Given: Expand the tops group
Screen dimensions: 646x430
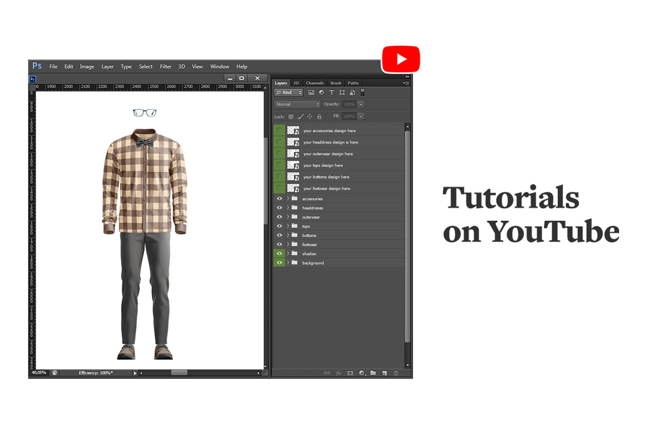Looking at the screenshot, I should (x=288, y=226).
